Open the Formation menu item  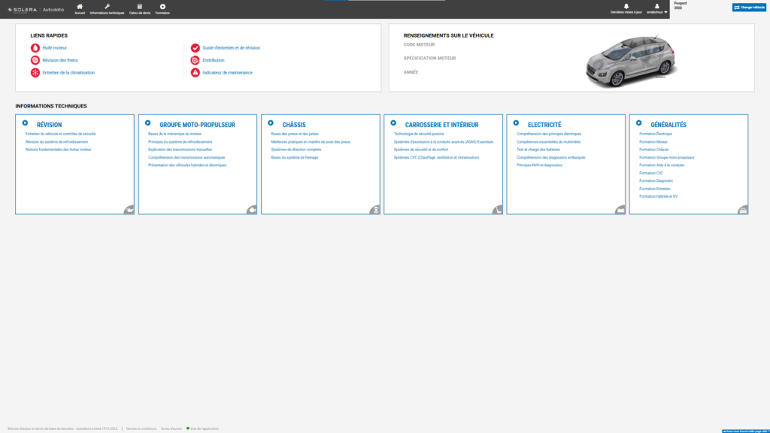pos(162,9)
